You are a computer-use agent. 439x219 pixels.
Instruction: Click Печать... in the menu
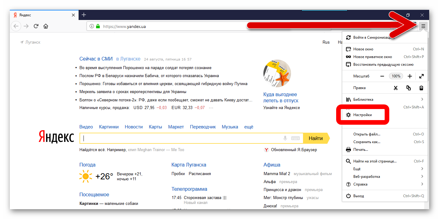[x=385, y=150]
